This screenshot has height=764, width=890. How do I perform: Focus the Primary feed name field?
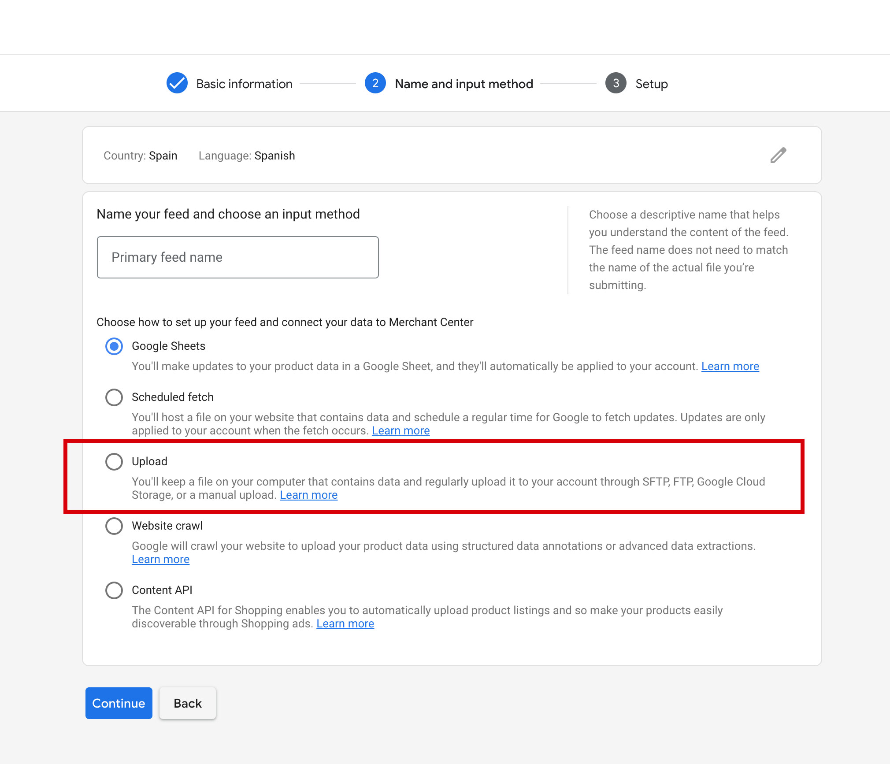click(x=238, y=257)
